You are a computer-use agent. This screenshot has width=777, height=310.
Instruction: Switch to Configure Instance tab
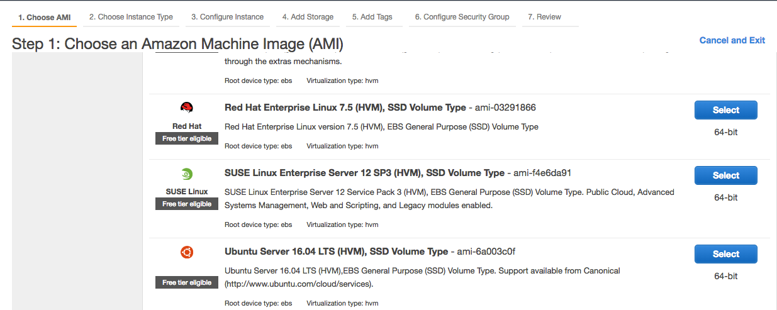point(227,17)
